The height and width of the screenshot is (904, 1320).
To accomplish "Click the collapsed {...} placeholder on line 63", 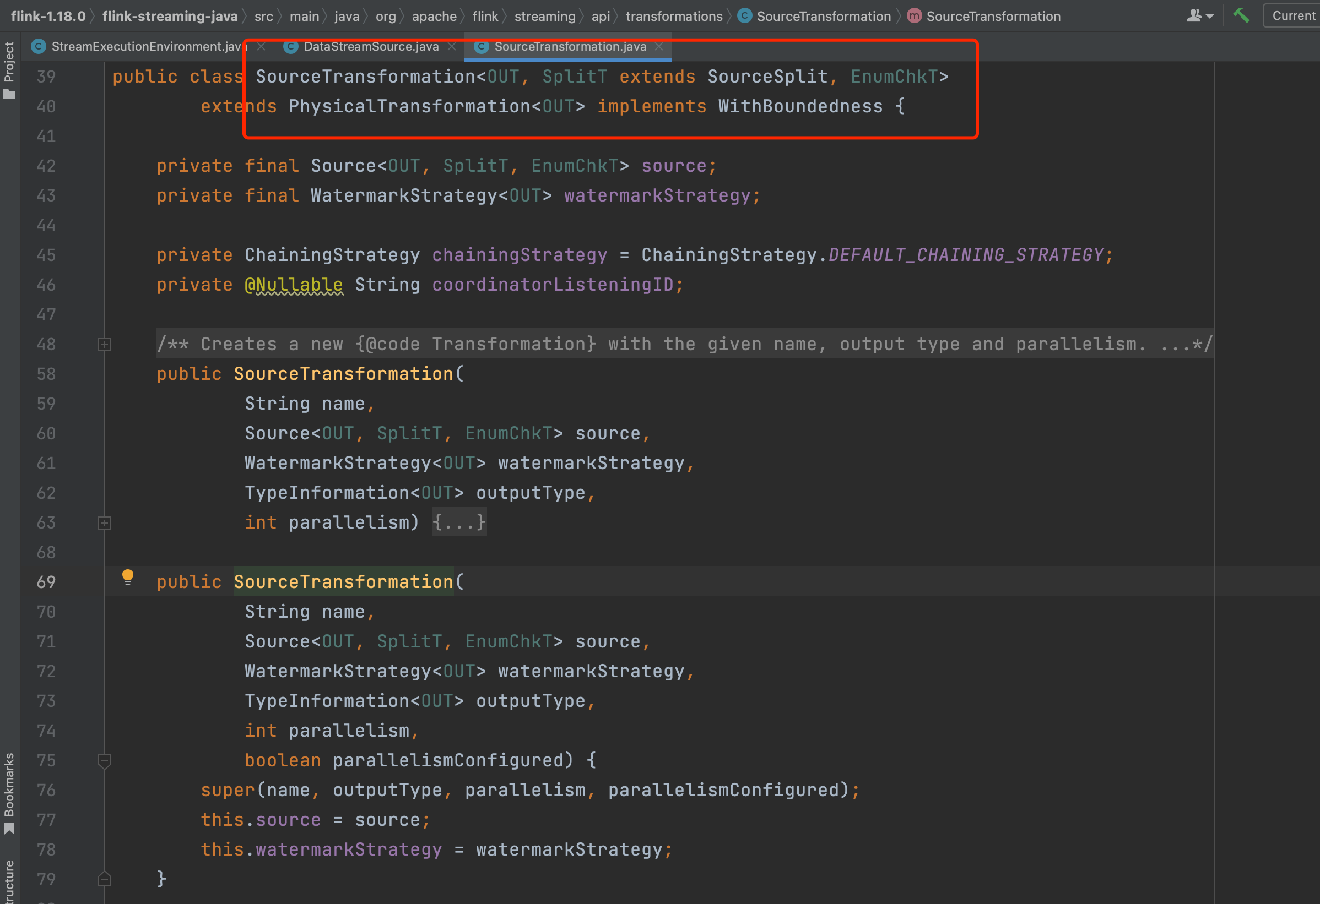I will [x=458, y=522].
